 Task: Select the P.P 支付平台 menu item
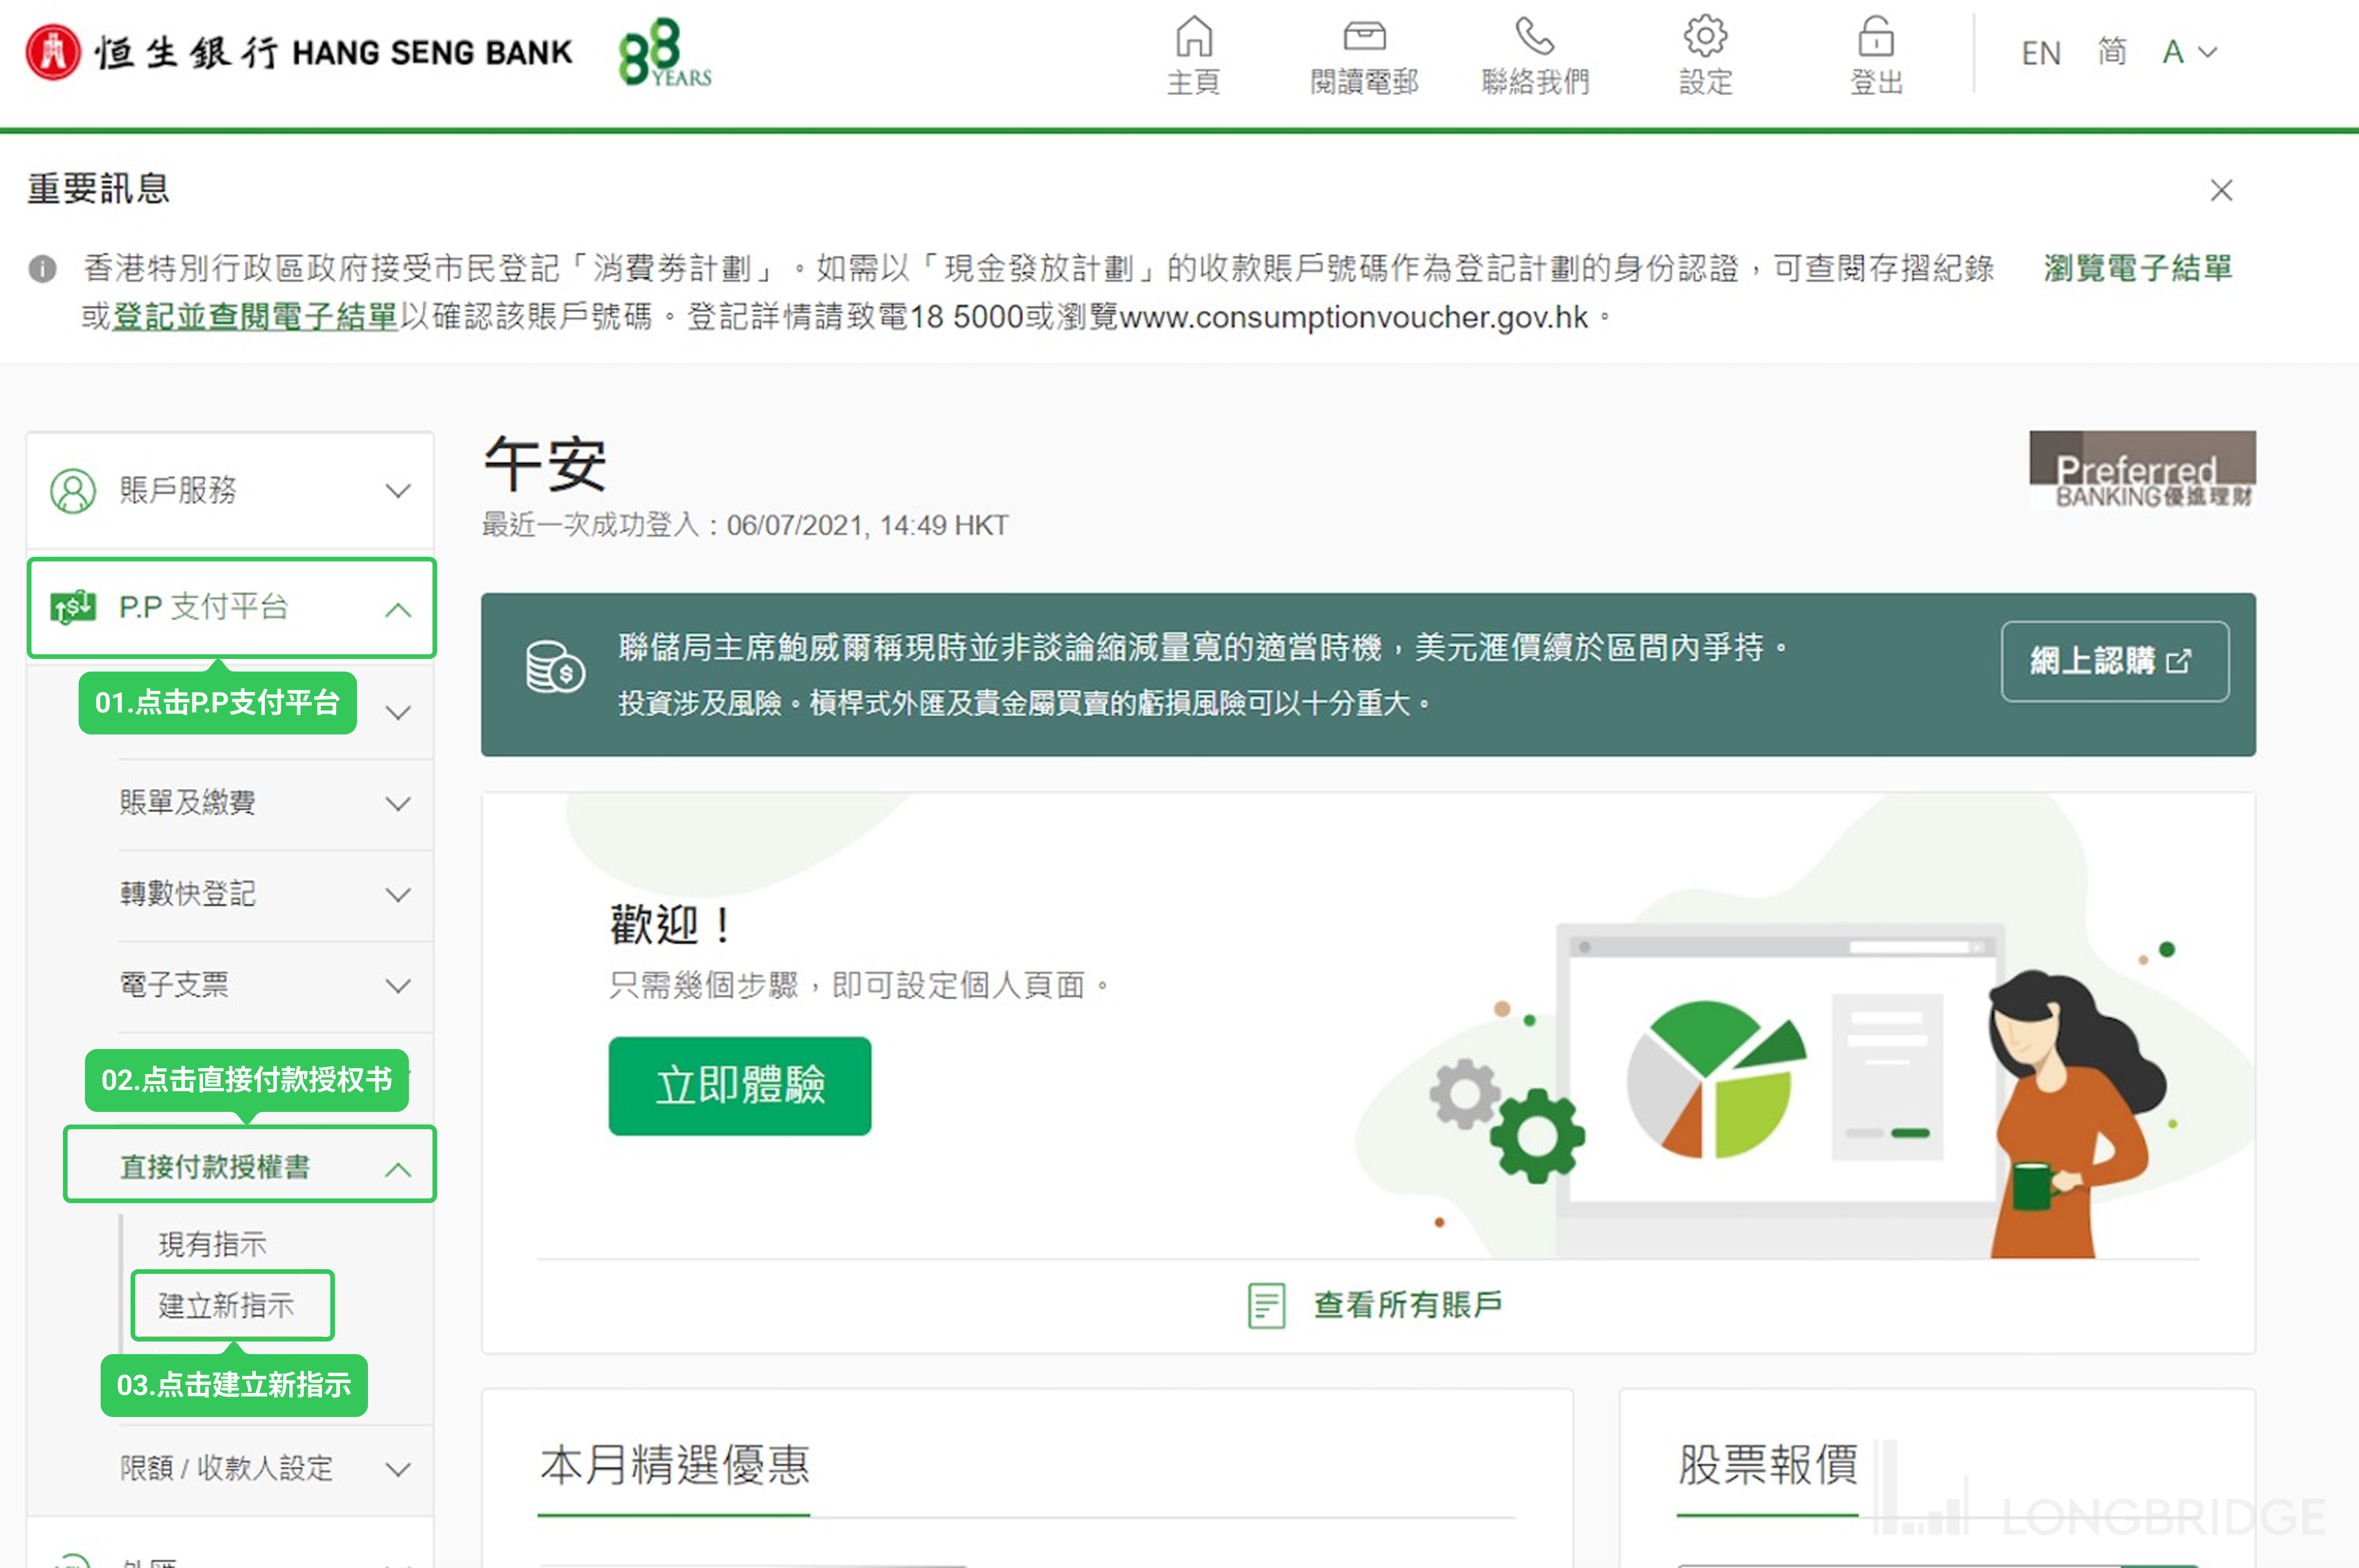[231, 607]
